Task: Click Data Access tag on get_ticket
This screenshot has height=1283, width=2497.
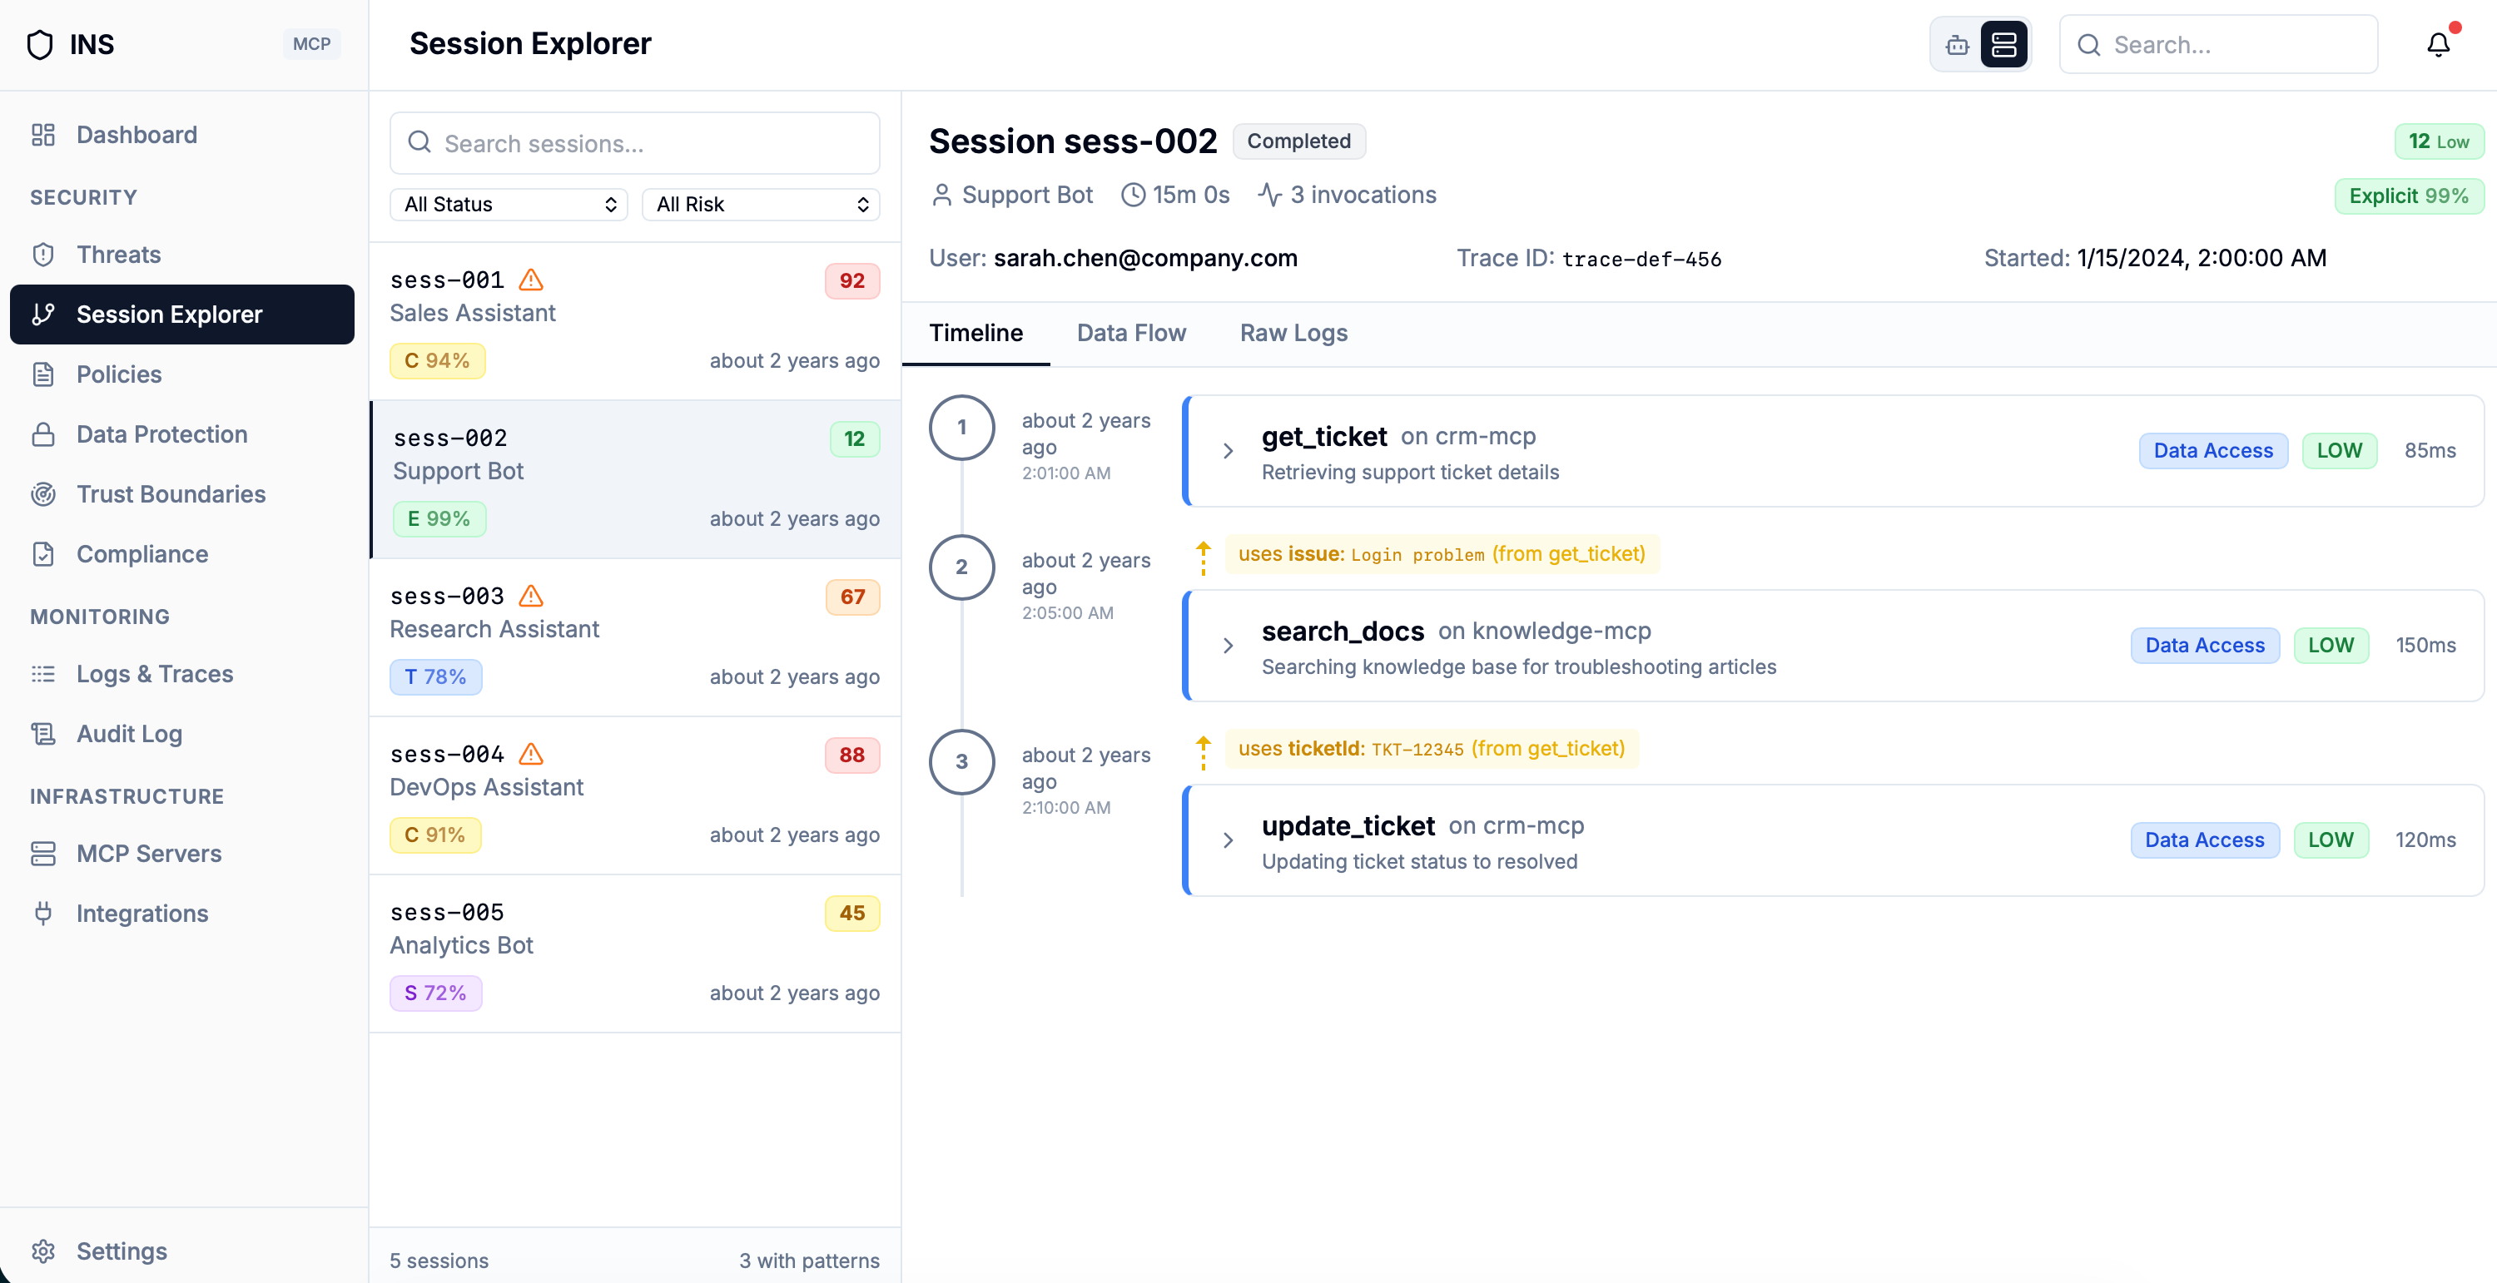Action: tap(2213, 451)
